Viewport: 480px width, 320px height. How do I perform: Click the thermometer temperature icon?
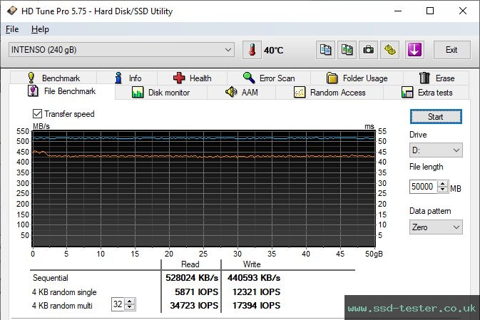click(252, 50)
